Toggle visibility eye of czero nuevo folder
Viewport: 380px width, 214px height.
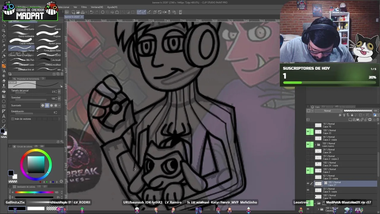[308, 145]
